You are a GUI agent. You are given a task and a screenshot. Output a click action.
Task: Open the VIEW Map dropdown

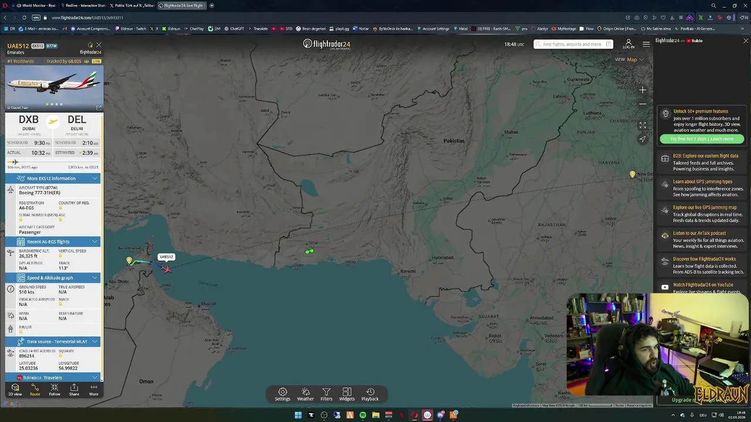click(x=630, y=59)
